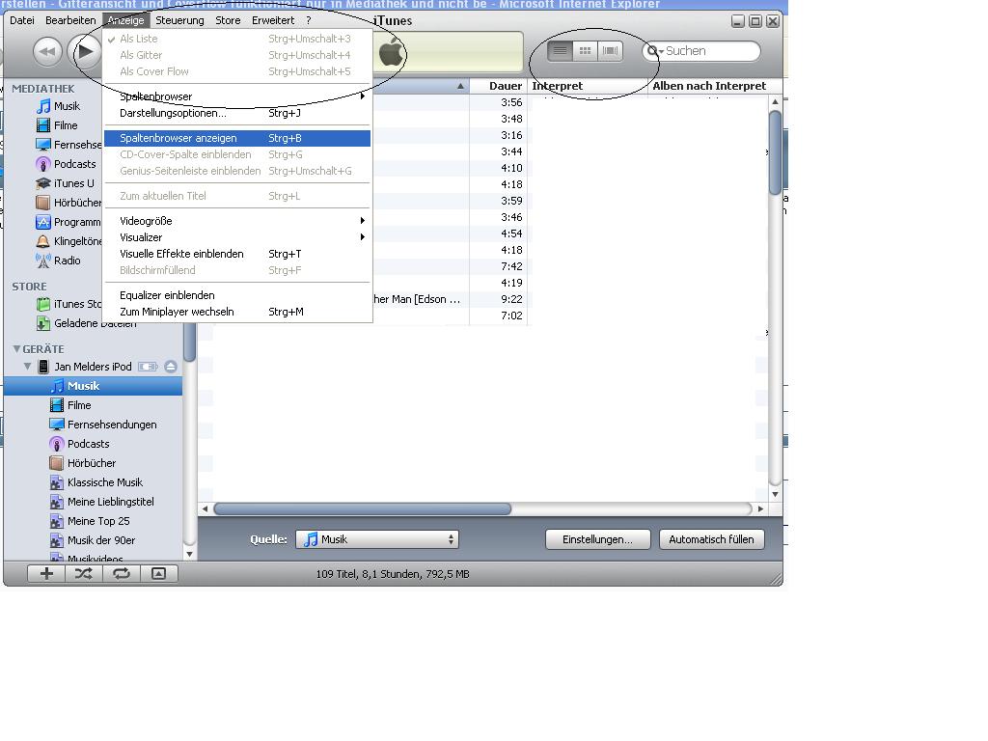Click the Automatisch füllen button

point(711,539)
